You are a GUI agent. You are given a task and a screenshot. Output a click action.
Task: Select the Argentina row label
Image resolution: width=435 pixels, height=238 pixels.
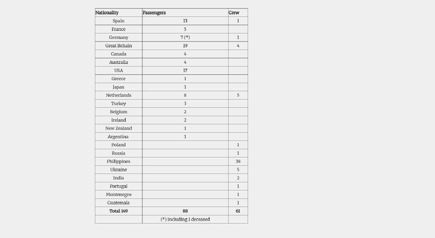tap(118, 137)
